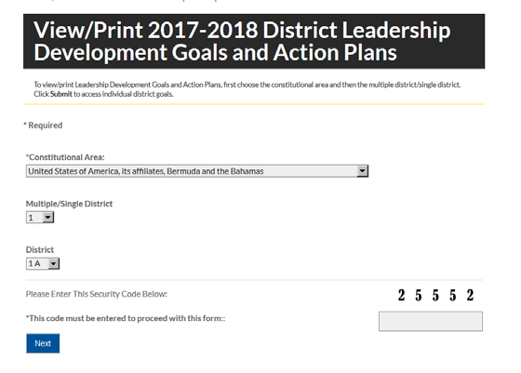Click the Constitutional Area dropdown arrow button

362,171
